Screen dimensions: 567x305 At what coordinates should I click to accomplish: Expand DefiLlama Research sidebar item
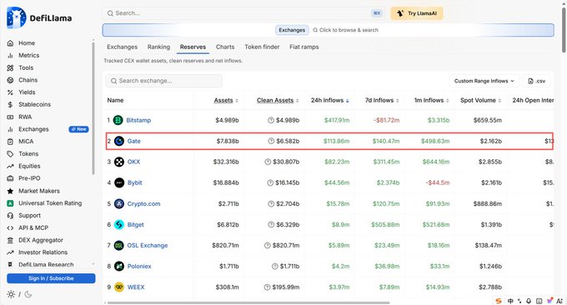tap(93, 264)
